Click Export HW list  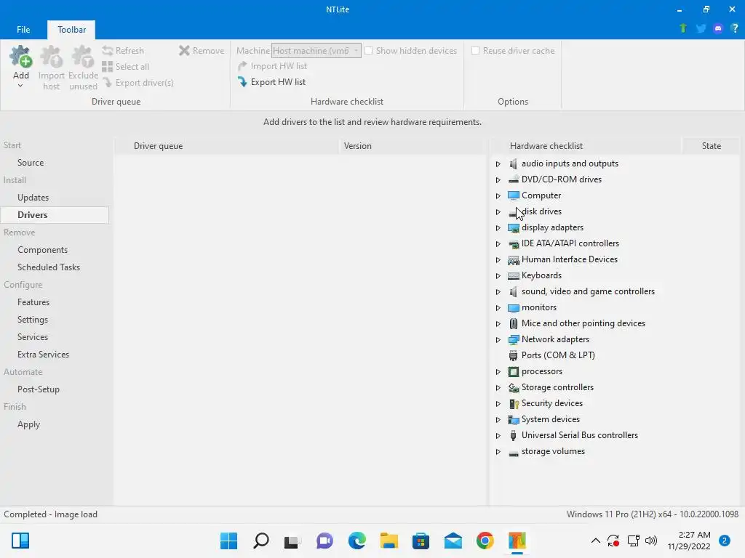[272, 82]
